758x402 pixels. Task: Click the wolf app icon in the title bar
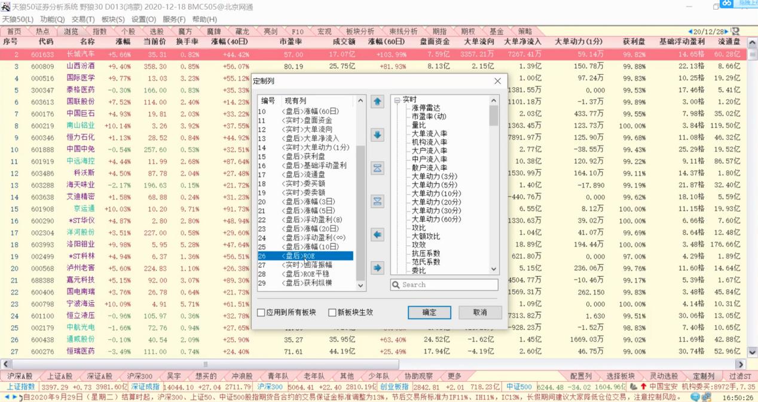point(5,5)
